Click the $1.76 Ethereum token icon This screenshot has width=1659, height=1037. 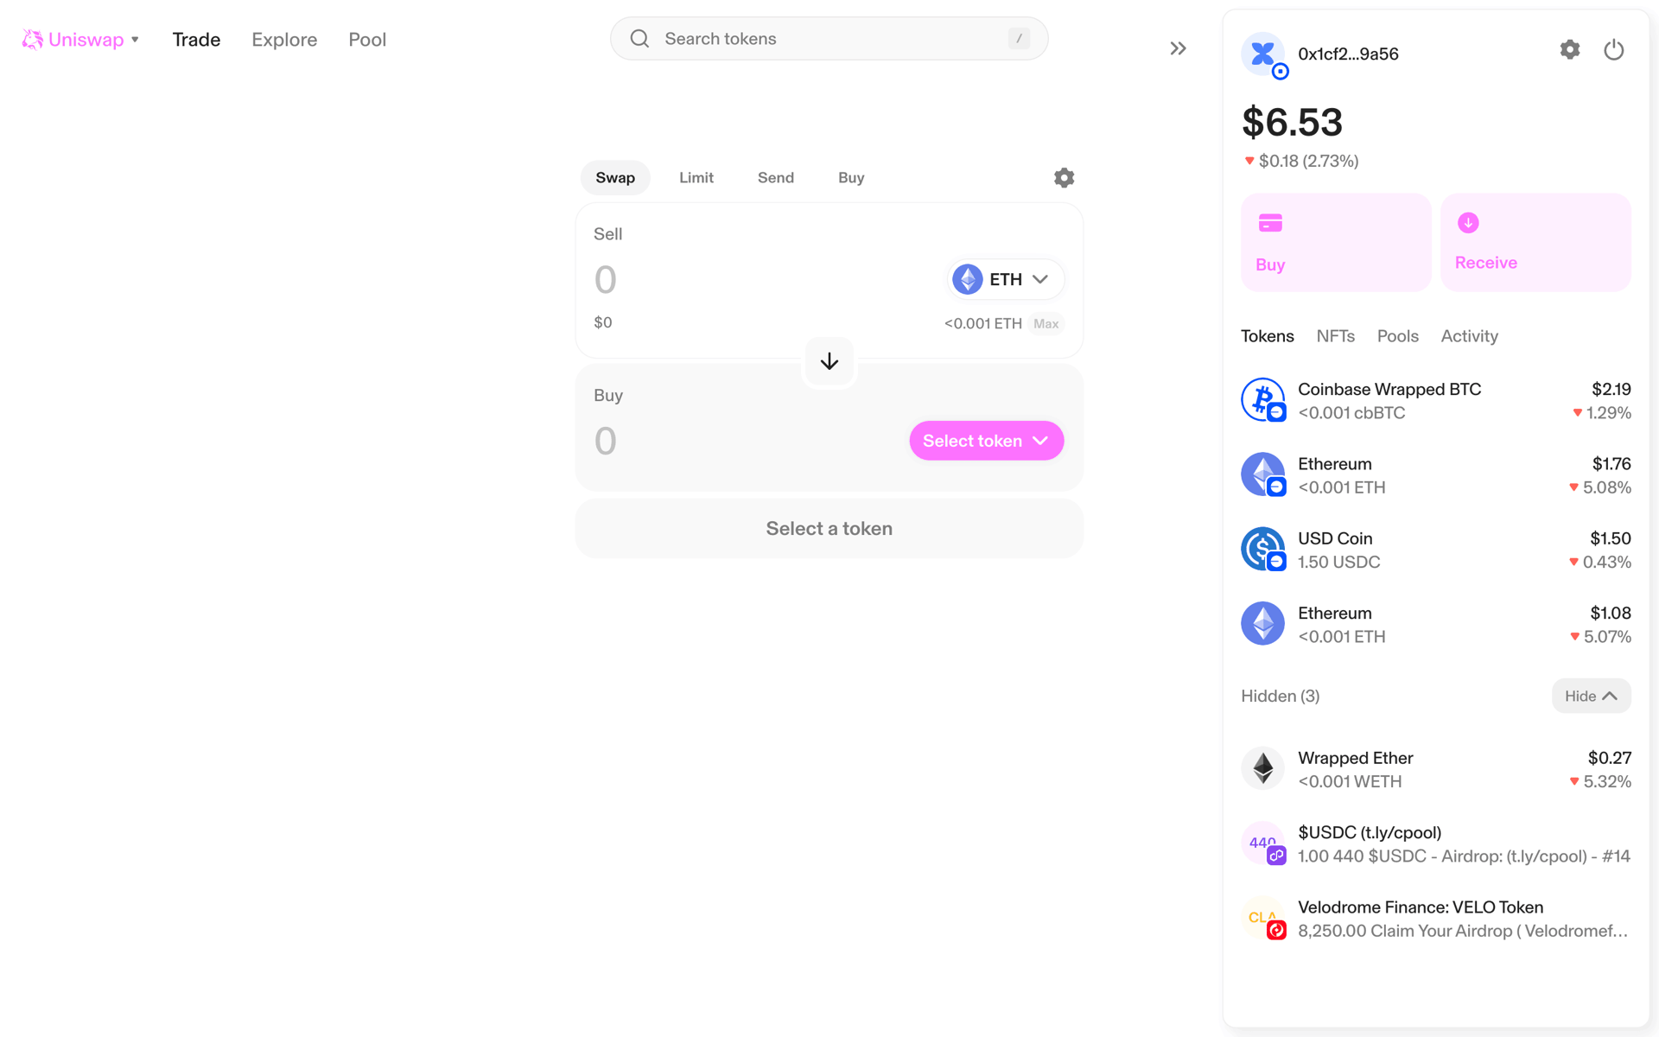coord(1263,474)
